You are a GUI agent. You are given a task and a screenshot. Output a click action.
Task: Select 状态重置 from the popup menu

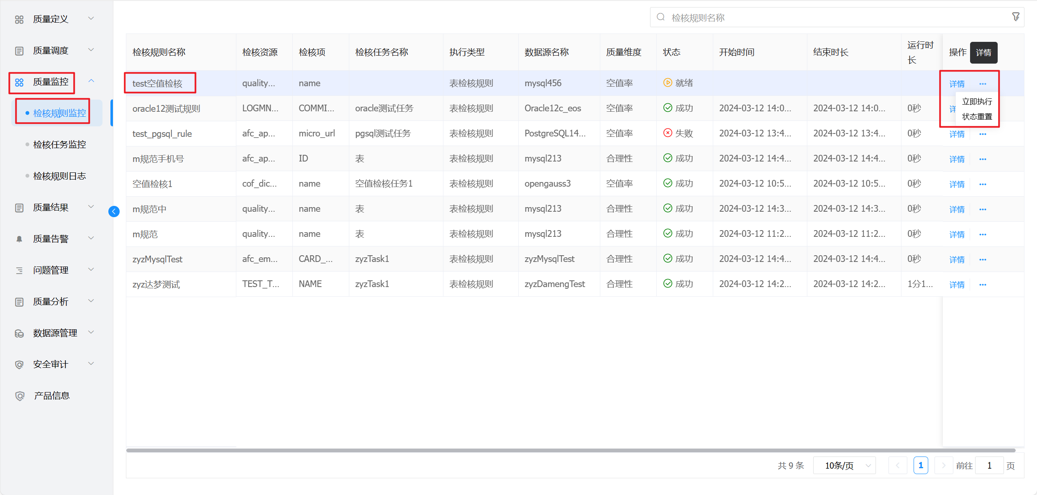977,116
